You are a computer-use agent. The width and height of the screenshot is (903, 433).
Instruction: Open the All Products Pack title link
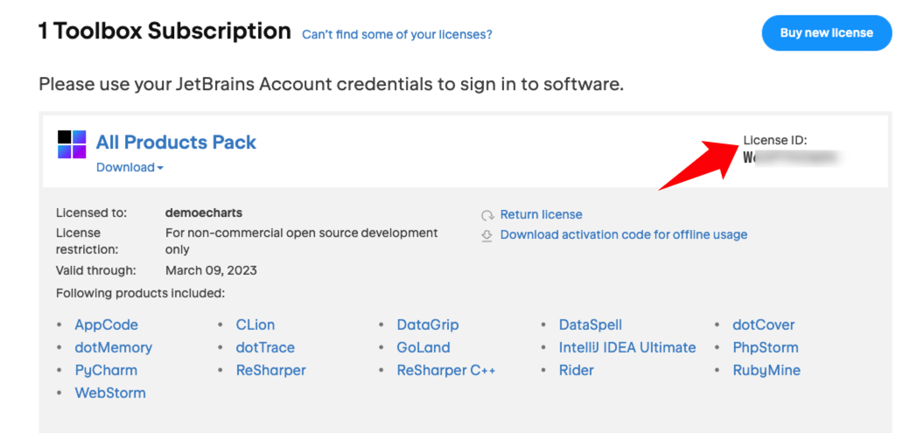(x=176, y=143)
